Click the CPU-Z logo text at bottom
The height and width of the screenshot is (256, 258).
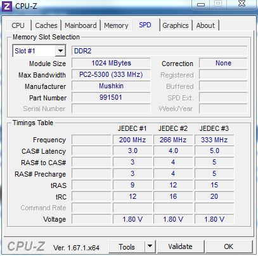click(x=26, y=246)
